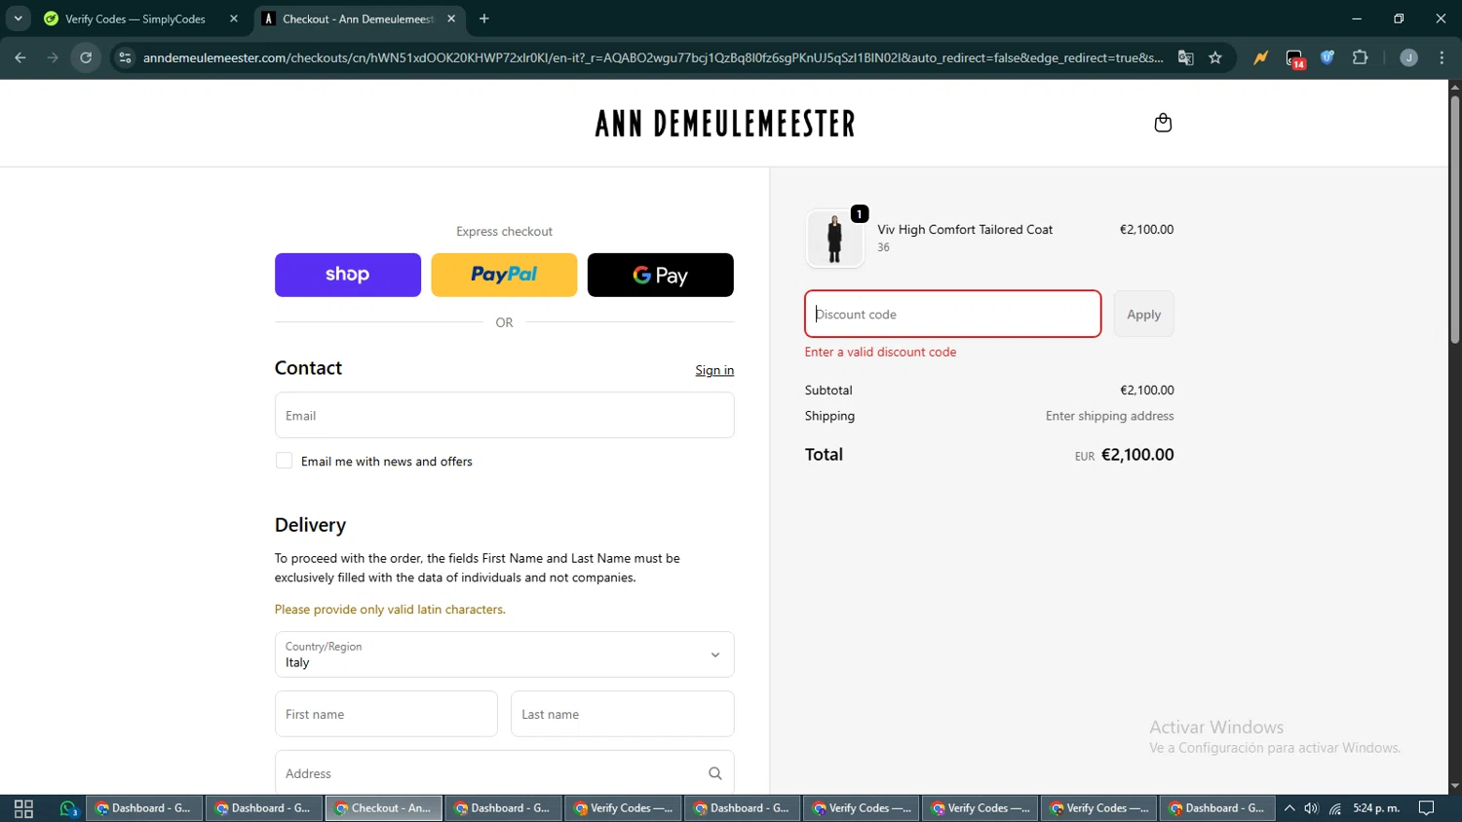This screenshot has width=1462, height=822.
Task: Click the Total amount €2,100.00
Action: tap(1137, 455)
